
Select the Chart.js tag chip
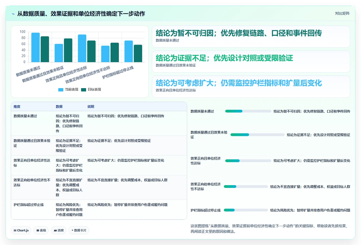pyautogui.click(x=21, y=230)
